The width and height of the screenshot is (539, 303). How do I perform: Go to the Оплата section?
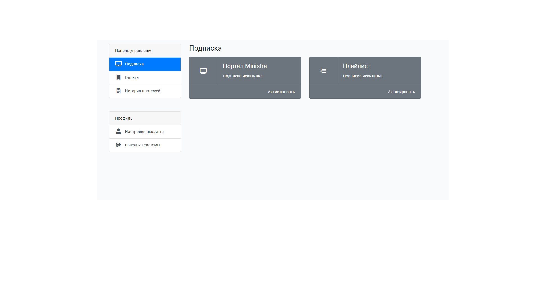[x=145, y=77]
